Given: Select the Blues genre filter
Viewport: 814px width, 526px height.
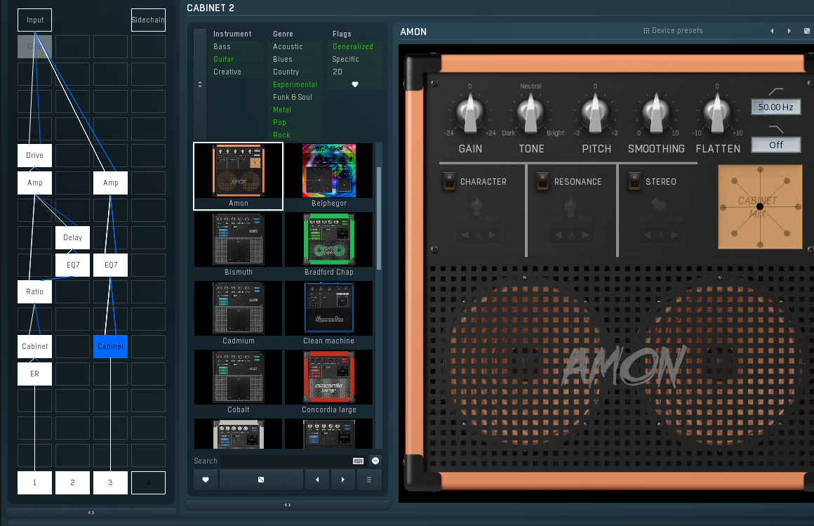Looking at the screenshot, I should pos(283,59).
